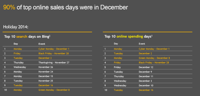Image resolution: width=200 pixels, height=96 pixels.
Task: Select Black Friday - November 28 spending row
Action: point(147,63)
